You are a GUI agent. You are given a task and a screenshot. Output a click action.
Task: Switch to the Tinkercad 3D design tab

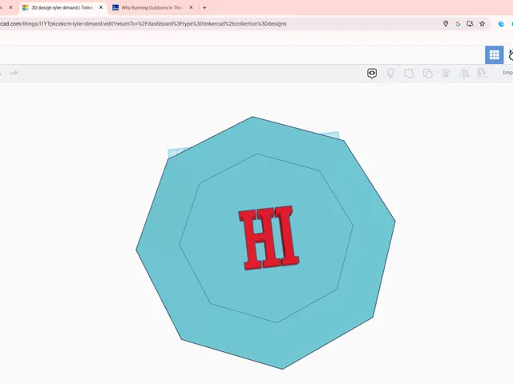(x=63, y=7)
